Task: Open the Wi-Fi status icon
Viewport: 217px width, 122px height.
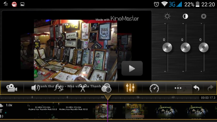Action: tap(164, 4)
